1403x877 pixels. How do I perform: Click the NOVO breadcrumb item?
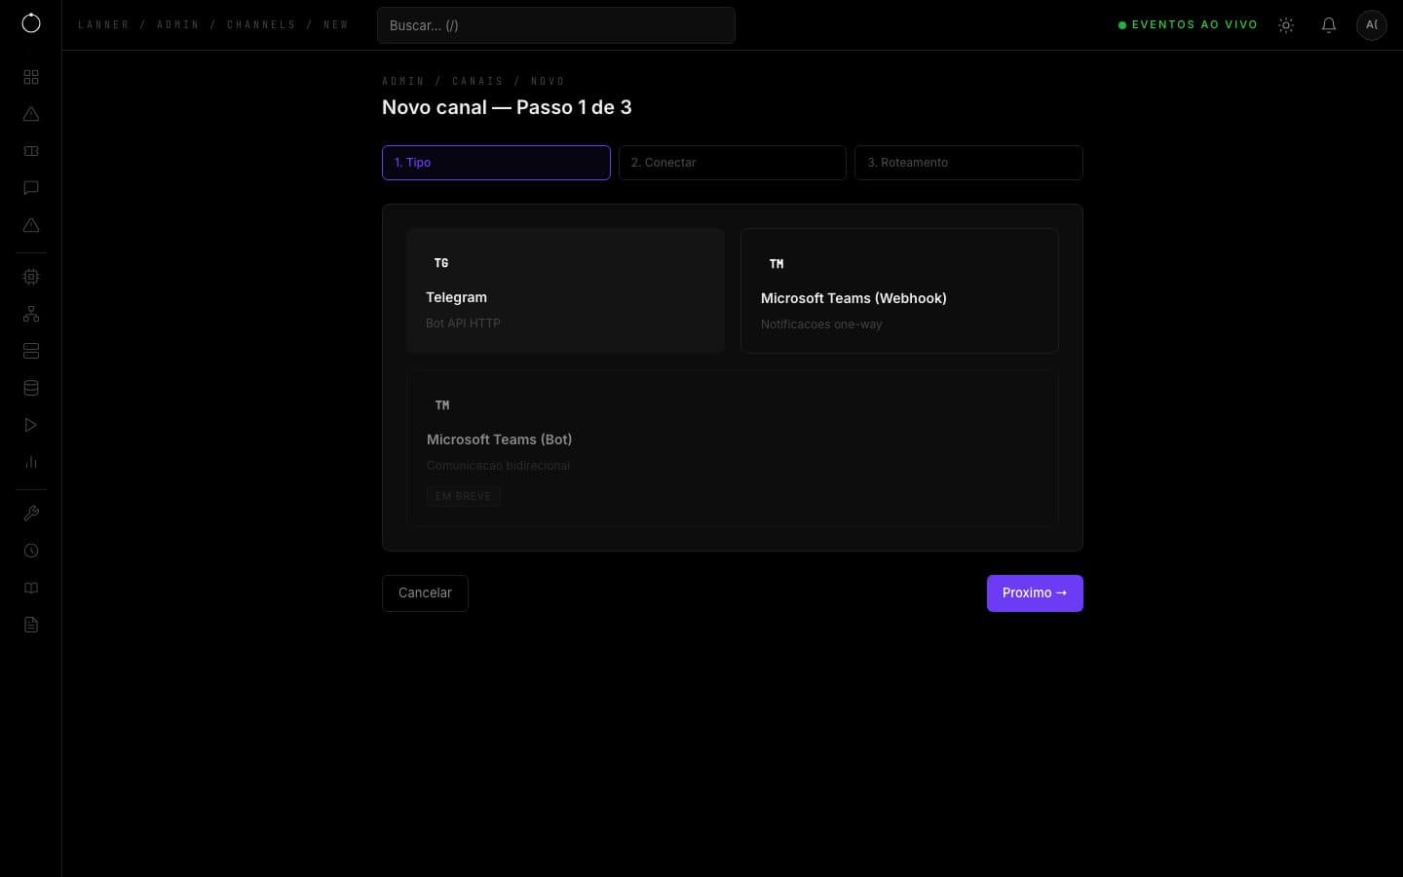(548, 81)
